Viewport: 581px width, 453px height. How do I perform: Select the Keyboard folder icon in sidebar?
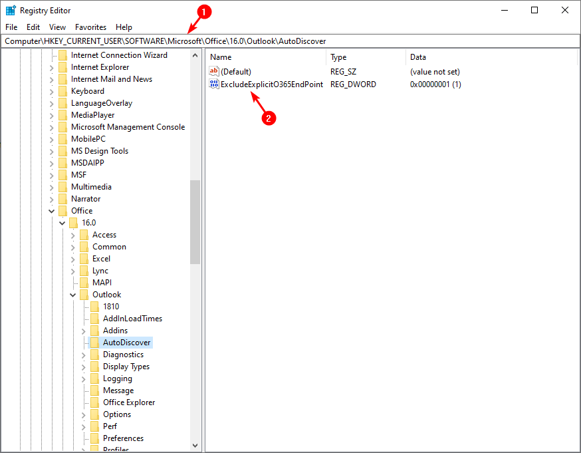coord(63,90)
